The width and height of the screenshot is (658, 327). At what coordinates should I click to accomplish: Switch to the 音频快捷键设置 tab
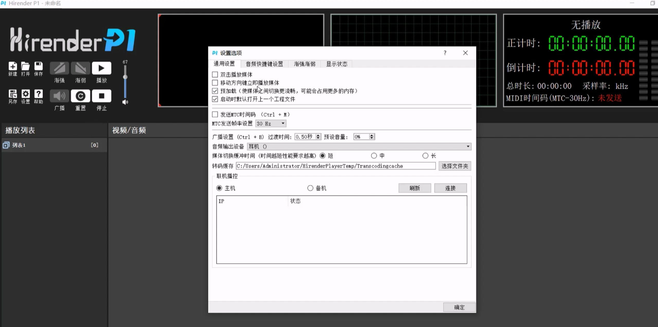(x=264, y=64)
